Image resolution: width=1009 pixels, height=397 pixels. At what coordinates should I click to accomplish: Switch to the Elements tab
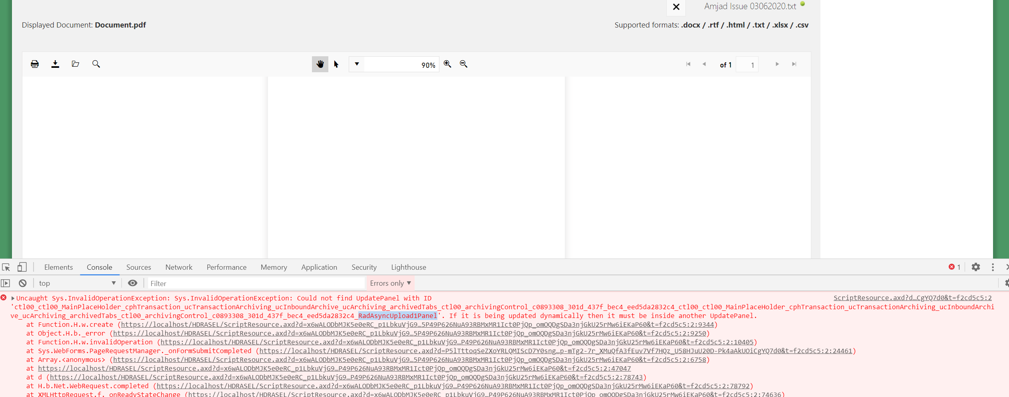(x=59, y=267)
